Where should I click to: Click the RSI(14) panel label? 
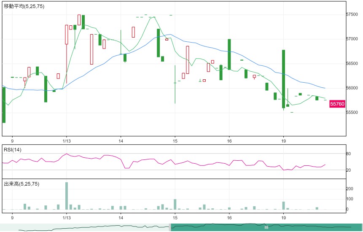coord(13,150)
